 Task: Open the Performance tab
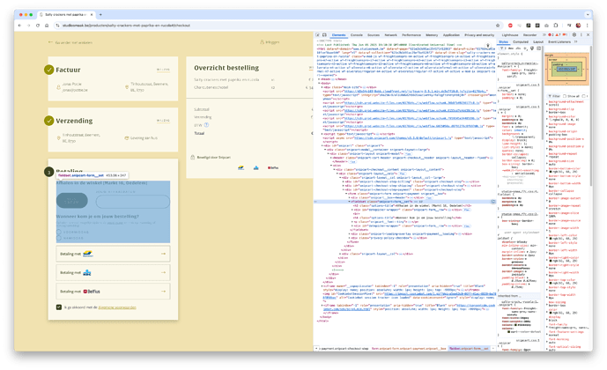click(x=411, y=35)
